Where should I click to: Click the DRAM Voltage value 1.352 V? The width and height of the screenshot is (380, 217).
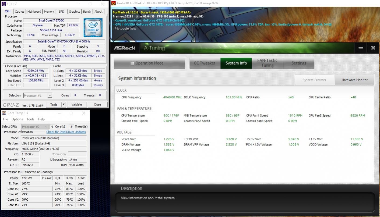[x=169, y=145]
